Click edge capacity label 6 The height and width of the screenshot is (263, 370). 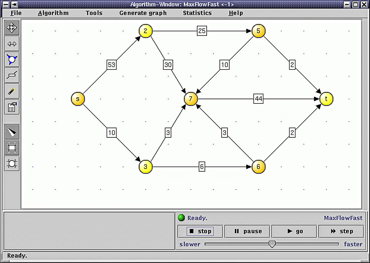pos(202,167)
